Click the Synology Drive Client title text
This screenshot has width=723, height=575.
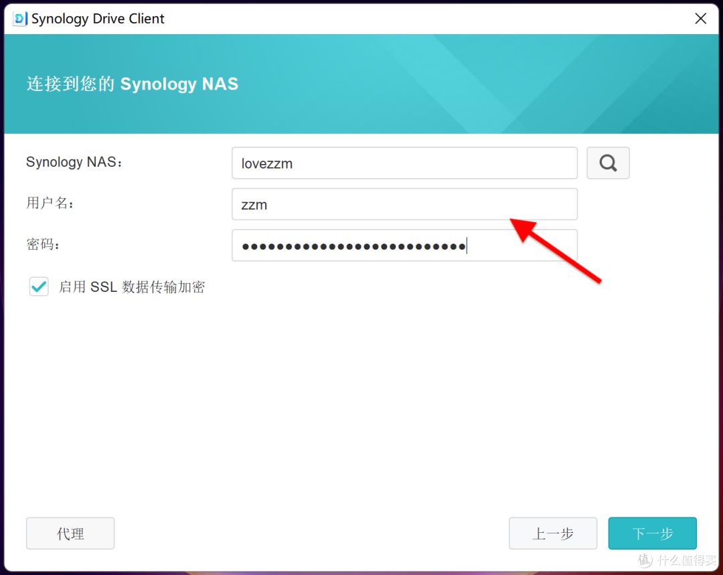point(98,18)
